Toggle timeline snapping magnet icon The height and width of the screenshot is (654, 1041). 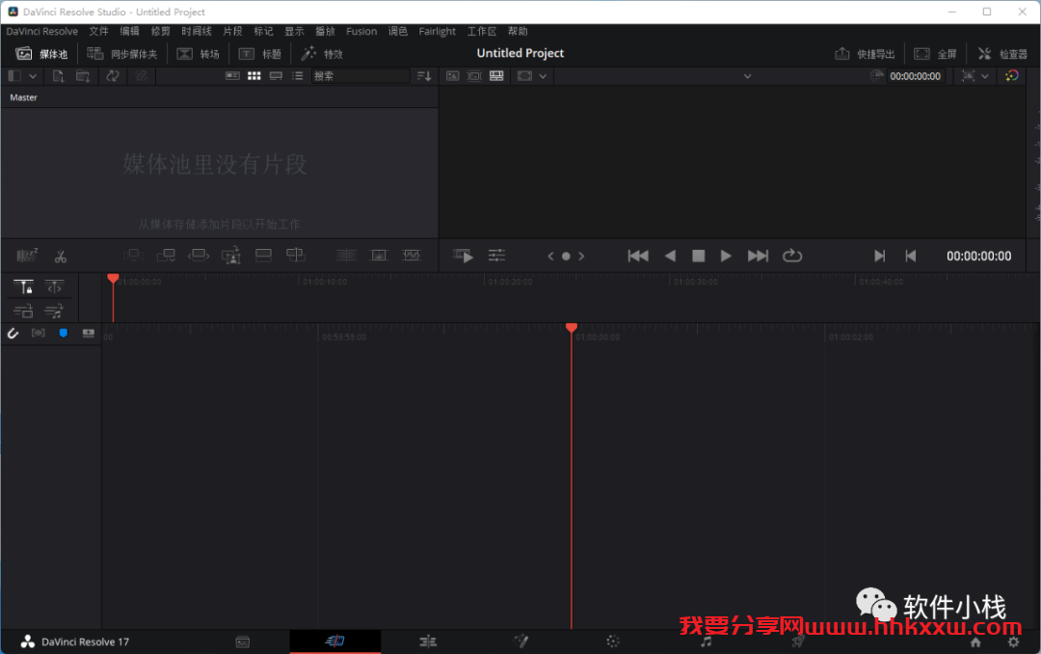[13, 333]
